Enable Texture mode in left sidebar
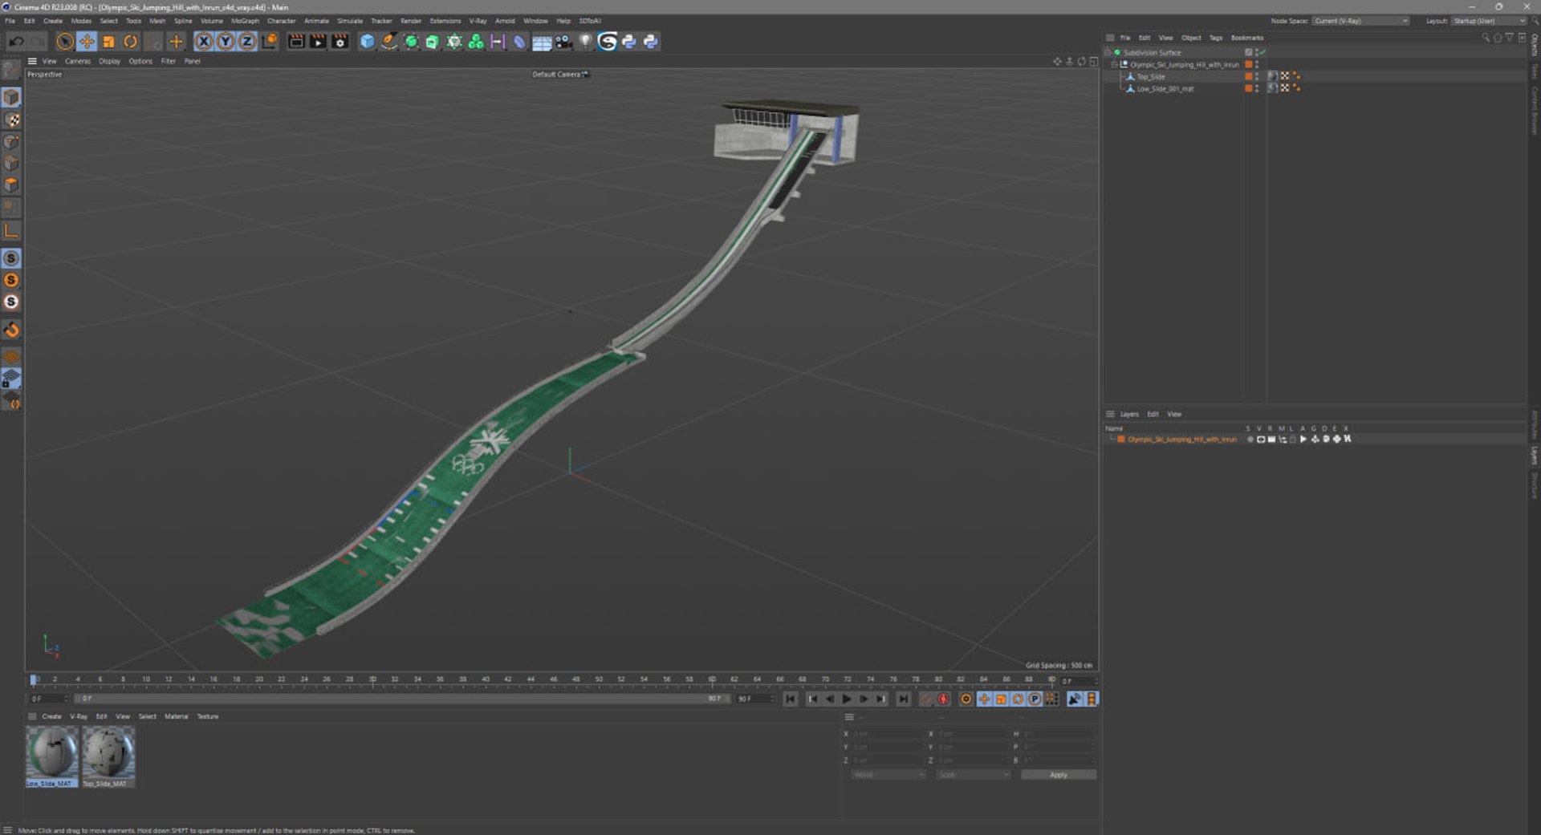Viewport: 1541px width, 835px height. pyautogui.click(x=12, y=120)
